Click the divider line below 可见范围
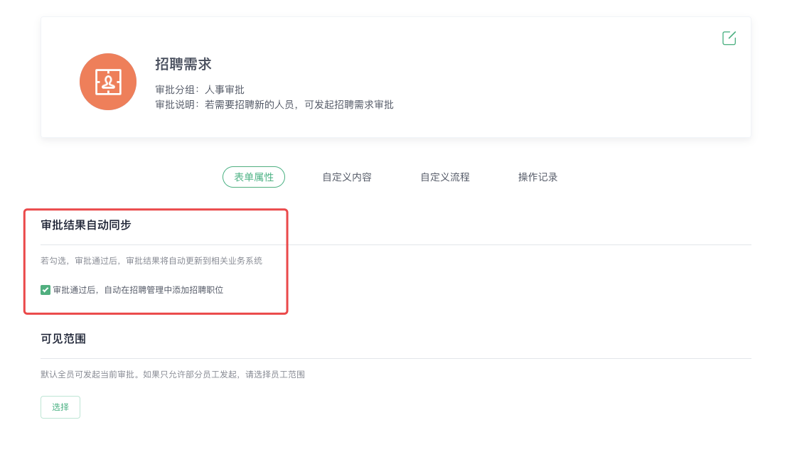The height and width of the screenshot is (452, 787). pyautogui.click(x=396, y=358)
